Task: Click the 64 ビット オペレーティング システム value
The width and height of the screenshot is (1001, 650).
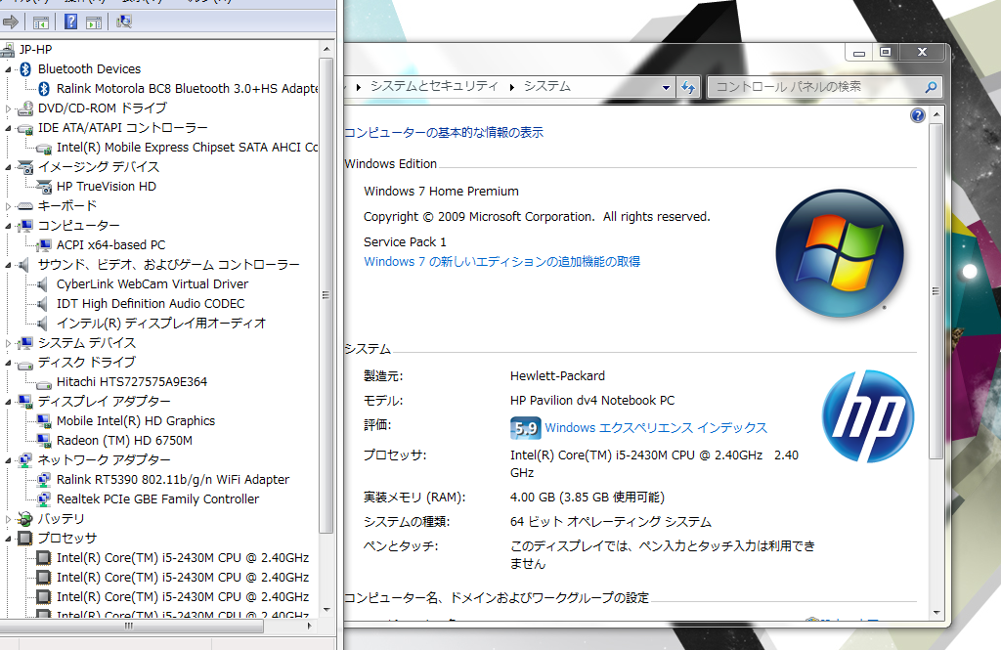Action: tap(611, 522)
